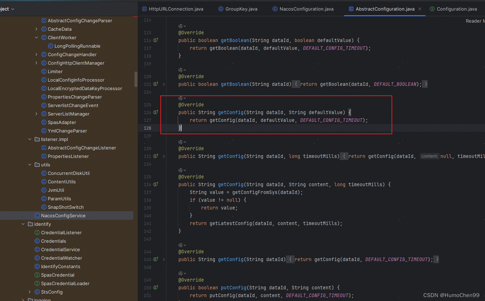
Task: Click the project tree vertical scrollbar
Action: [136, 79]
